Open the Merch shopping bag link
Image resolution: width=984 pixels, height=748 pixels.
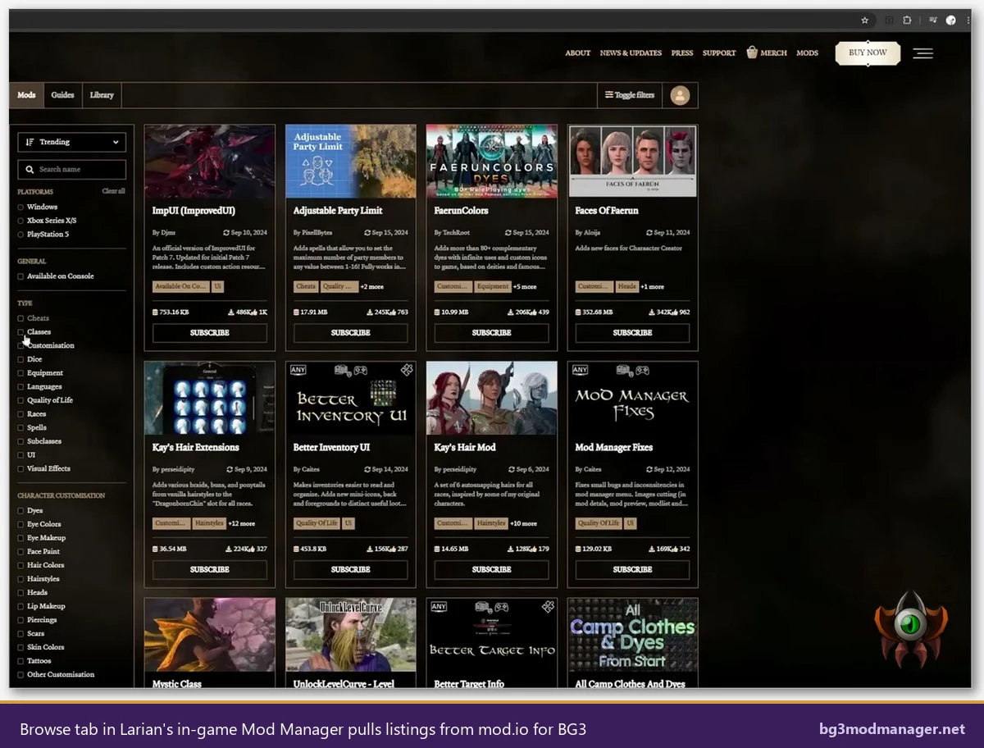pyautogui.click(x=767, y=52)
